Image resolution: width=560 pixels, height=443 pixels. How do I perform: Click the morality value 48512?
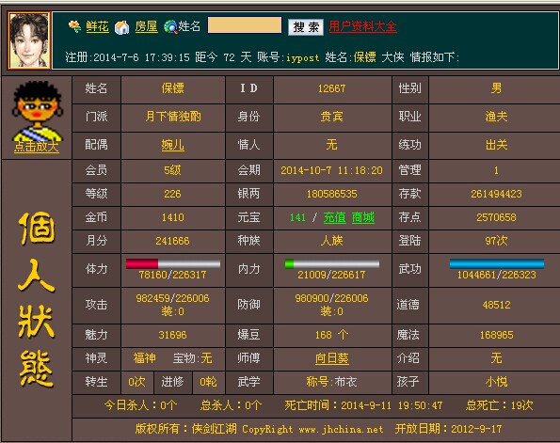coord(496,305)
